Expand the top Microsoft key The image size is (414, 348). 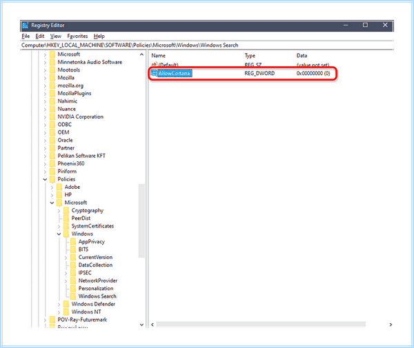pyautogui.click(x=45, y=54)
